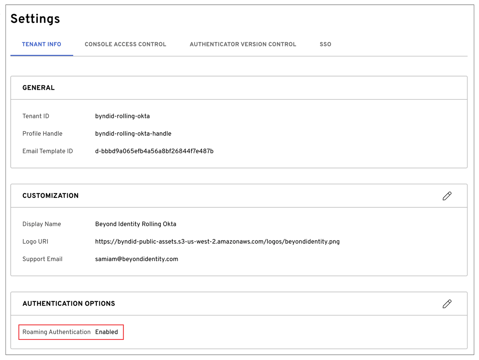Switch to the Tenant Info tab
The width and height of the screenshot is (479, 360).
tap(42, 44)
